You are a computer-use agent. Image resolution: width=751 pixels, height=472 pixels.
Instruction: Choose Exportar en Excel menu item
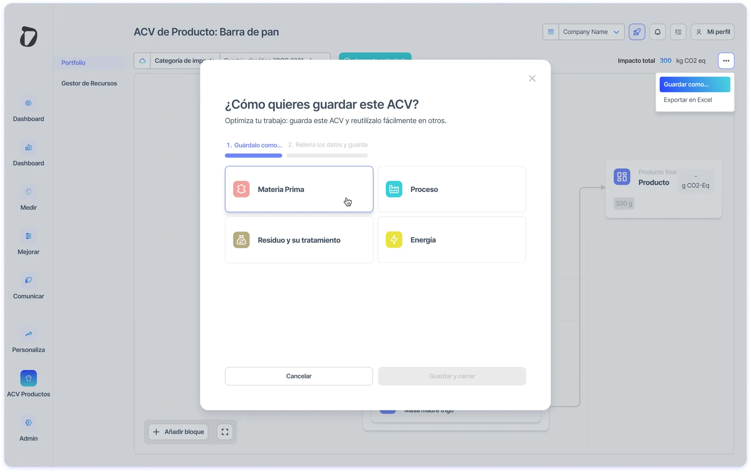[x=688, y=100]
